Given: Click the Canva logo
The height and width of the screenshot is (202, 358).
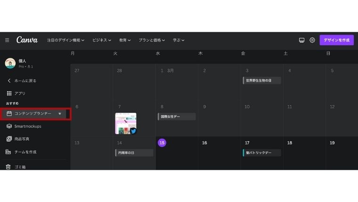Looking at the screenshot, I should tap(27, 40).
